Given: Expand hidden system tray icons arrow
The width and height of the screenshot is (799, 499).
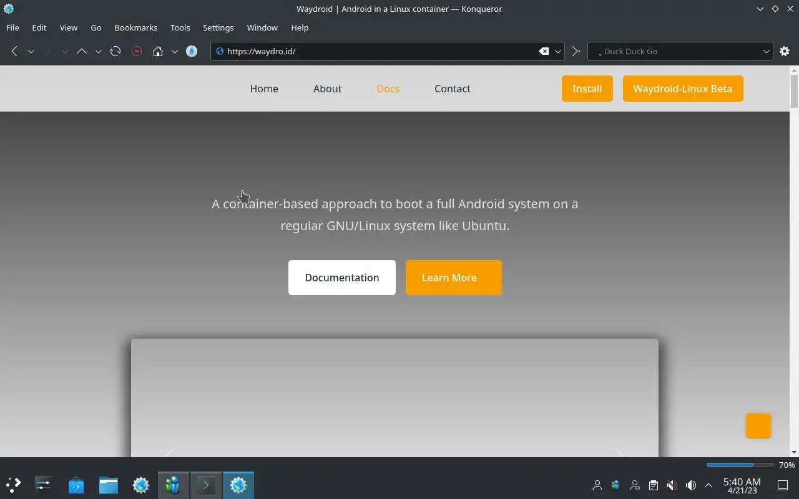Looking at the screenshot, I should point(708,485).
